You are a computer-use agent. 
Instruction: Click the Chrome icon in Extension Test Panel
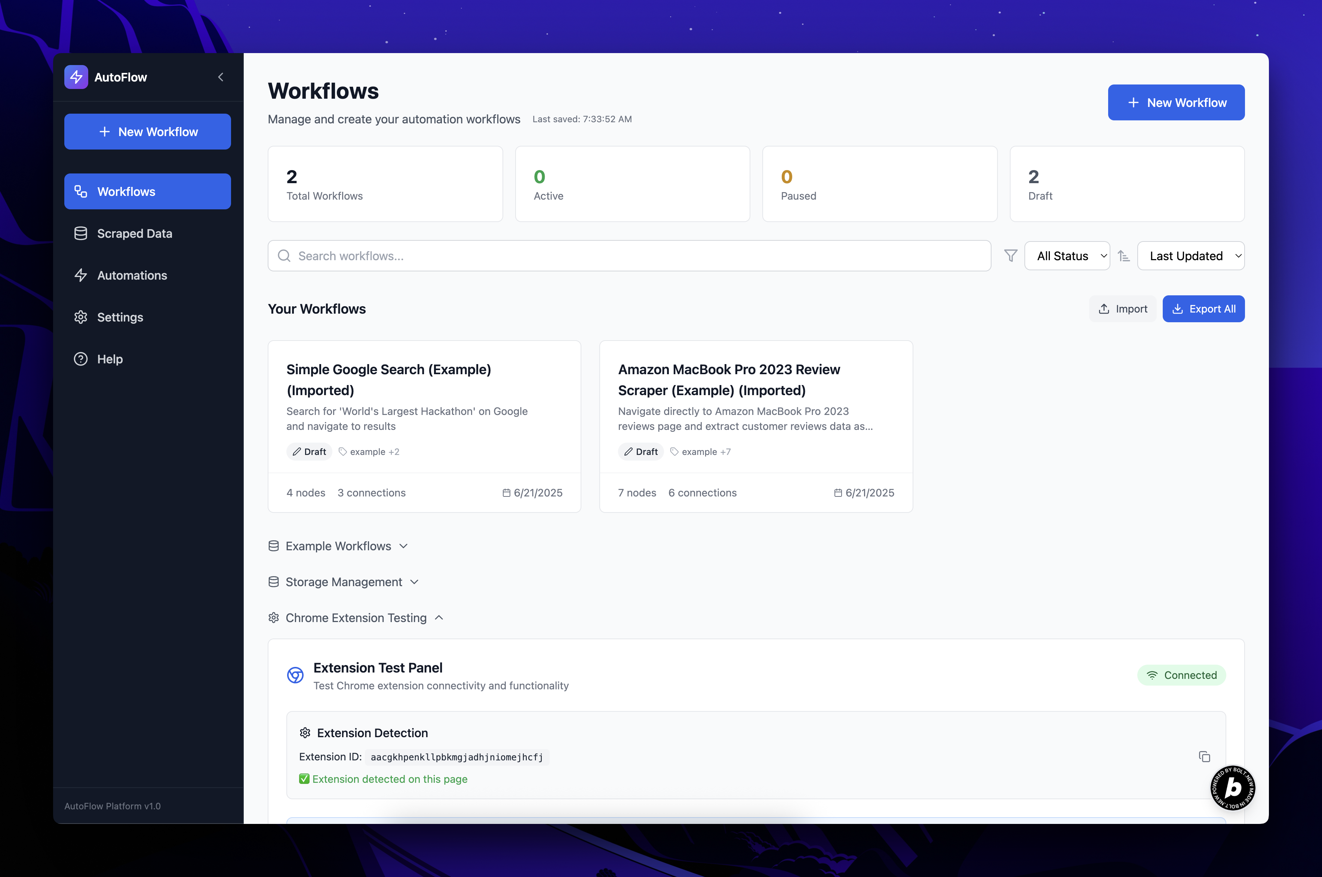tap(295, 675)
